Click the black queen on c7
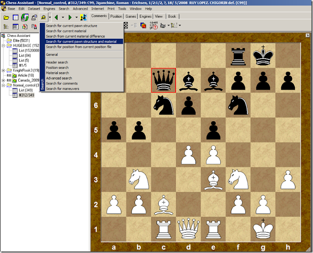The height and width of the screenshot is (253, 313). 164,80
